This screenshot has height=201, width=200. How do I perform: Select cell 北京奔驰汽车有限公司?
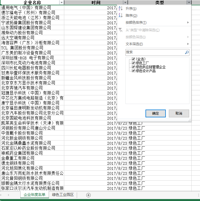tap(32, 88)
